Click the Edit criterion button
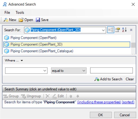This screenshot has width=138, height=119. (58, 96)
